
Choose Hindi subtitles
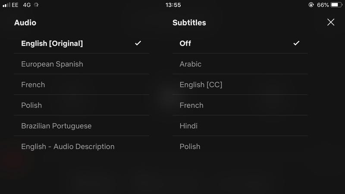coord(188,126)
